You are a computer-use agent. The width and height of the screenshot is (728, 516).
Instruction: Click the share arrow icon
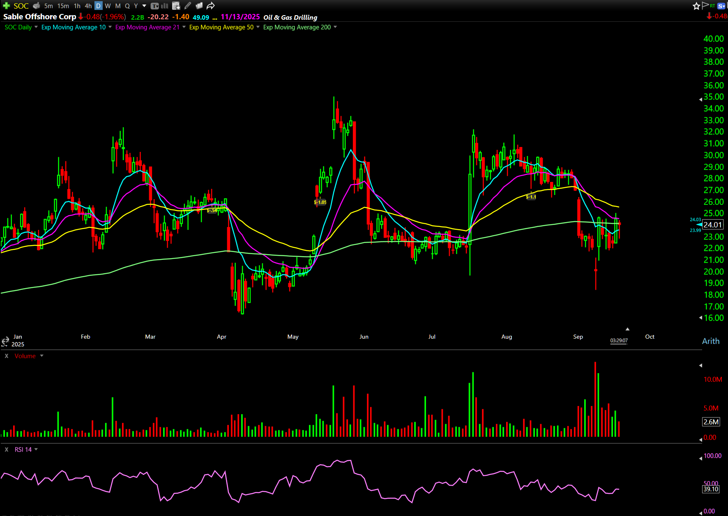[x=210, y=6]
